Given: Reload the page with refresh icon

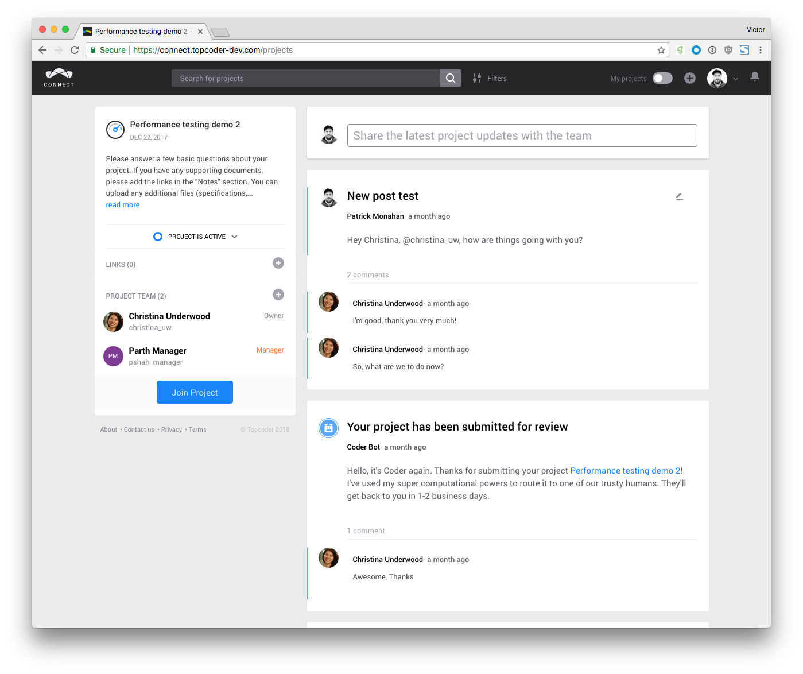Looking at the screenshot, I should pyautogui.click(x=75, y=50).
